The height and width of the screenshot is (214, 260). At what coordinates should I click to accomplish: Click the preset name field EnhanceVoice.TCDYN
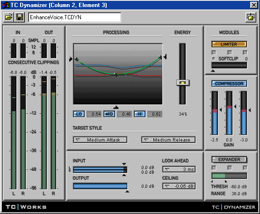pos(75,17)
